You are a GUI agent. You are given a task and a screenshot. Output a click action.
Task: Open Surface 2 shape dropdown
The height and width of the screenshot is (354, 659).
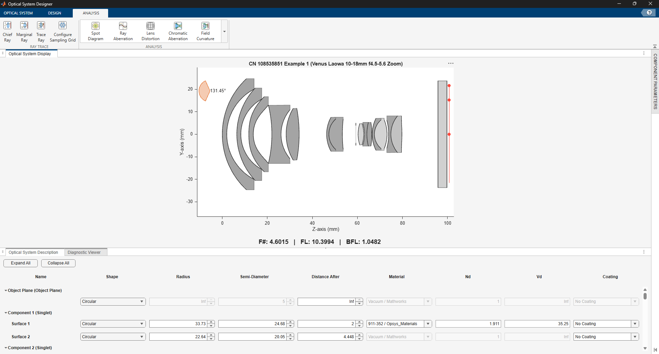(x=113, y=337)
